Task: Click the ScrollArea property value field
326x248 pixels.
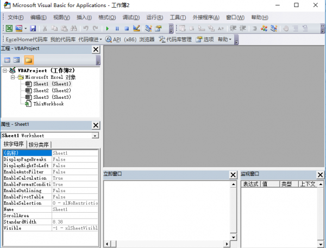Action: 75,215
